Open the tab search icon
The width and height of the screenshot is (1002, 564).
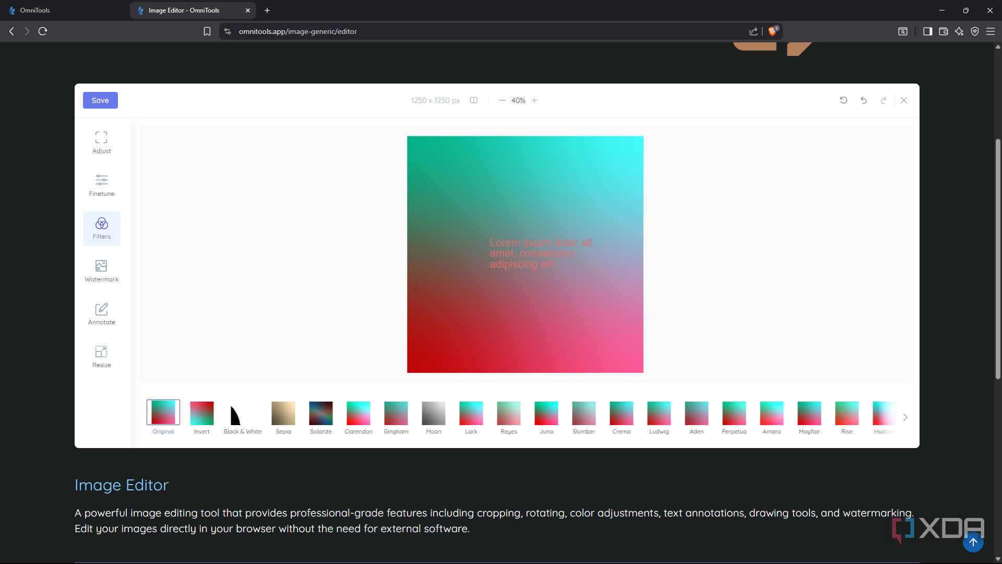pos(903,31)
